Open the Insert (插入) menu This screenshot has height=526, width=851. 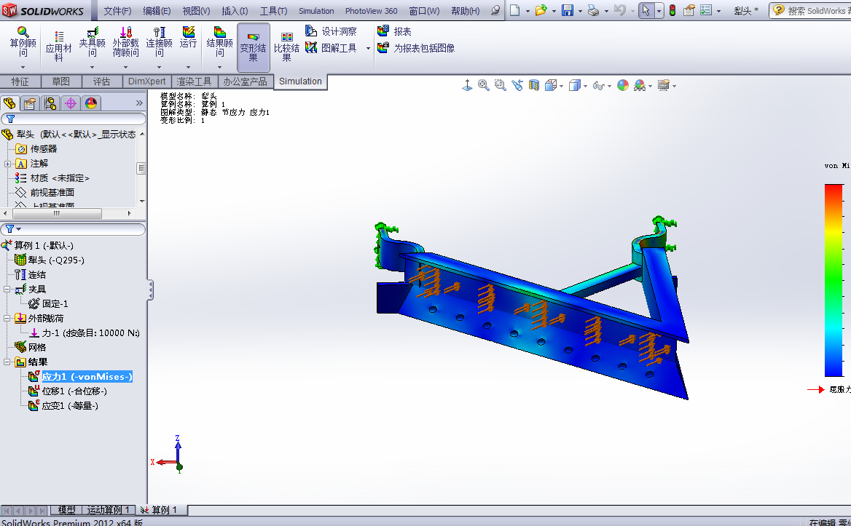(x=234, y=11)
